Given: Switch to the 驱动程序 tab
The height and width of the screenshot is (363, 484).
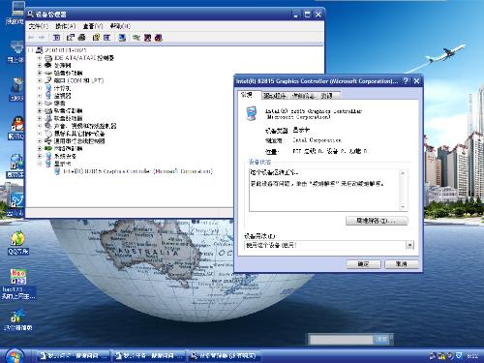Looking at the screenshot, I should [275, 96].
